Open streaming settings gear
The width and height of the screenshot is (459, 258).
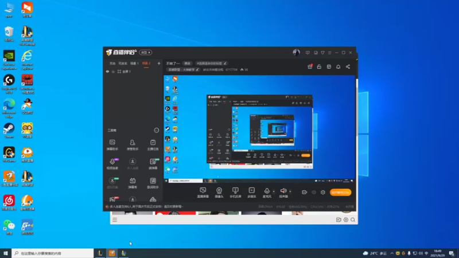tap(323, 193)
